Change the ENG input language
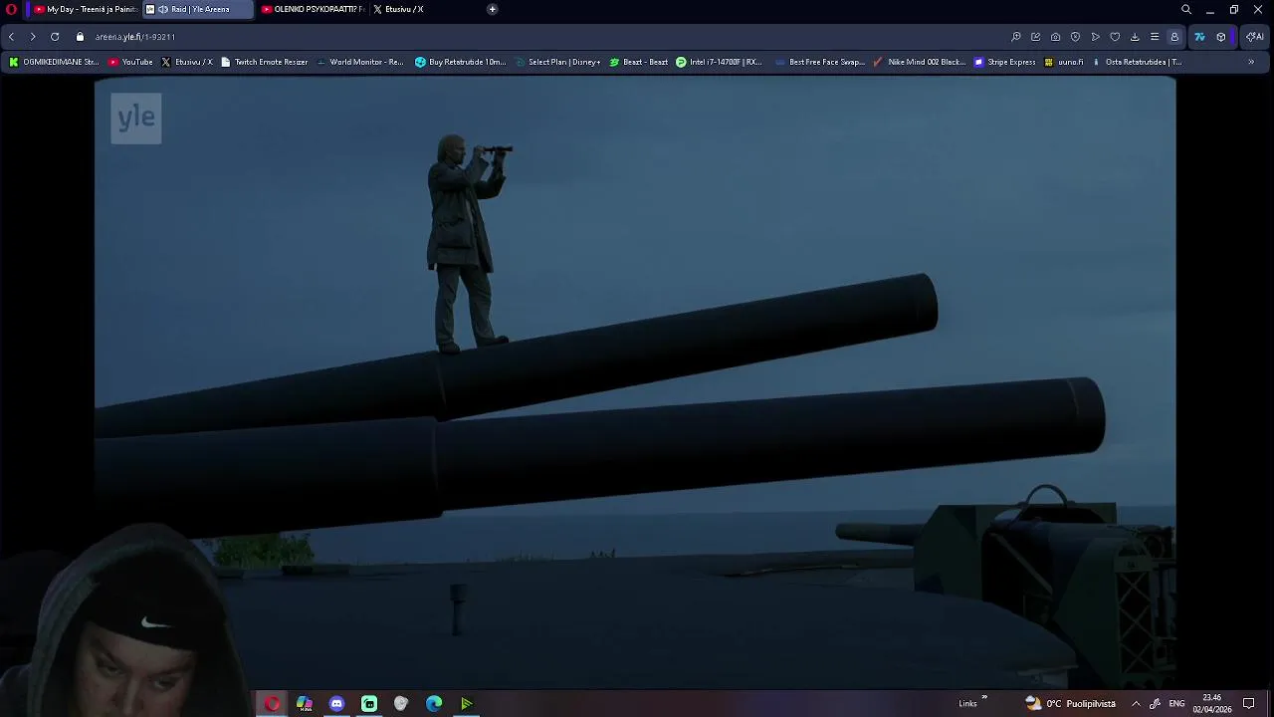 (x=1176, y=704)
